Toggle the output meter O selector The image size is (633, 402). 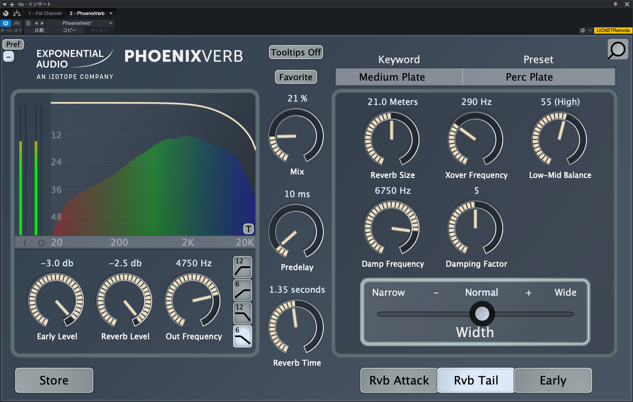(x=41, y=243)
